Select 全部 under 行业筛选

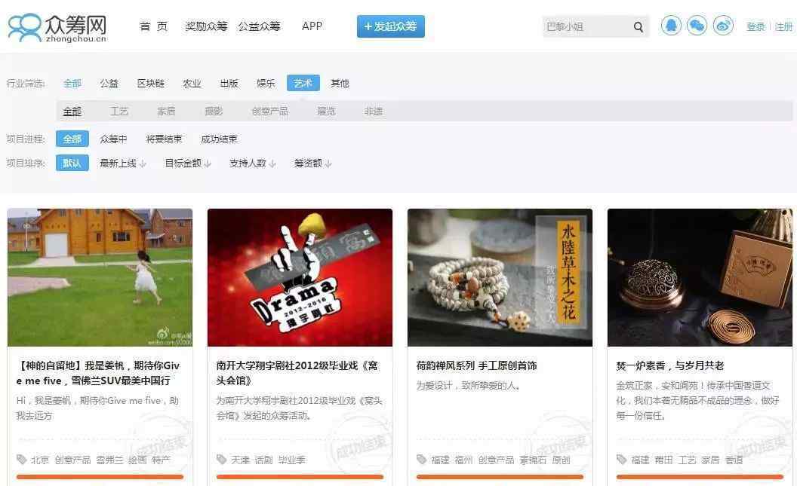[72, 83]
